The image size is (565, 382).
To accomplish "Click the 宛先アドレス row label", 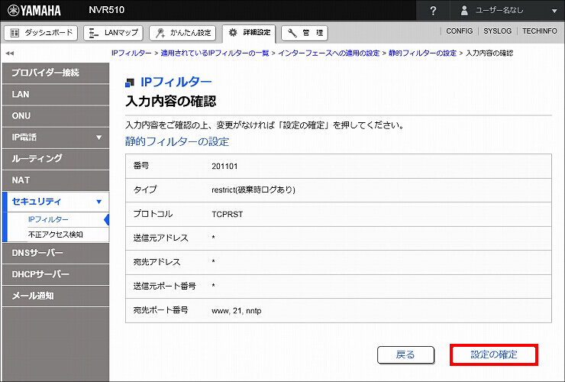I will [157, 262].
